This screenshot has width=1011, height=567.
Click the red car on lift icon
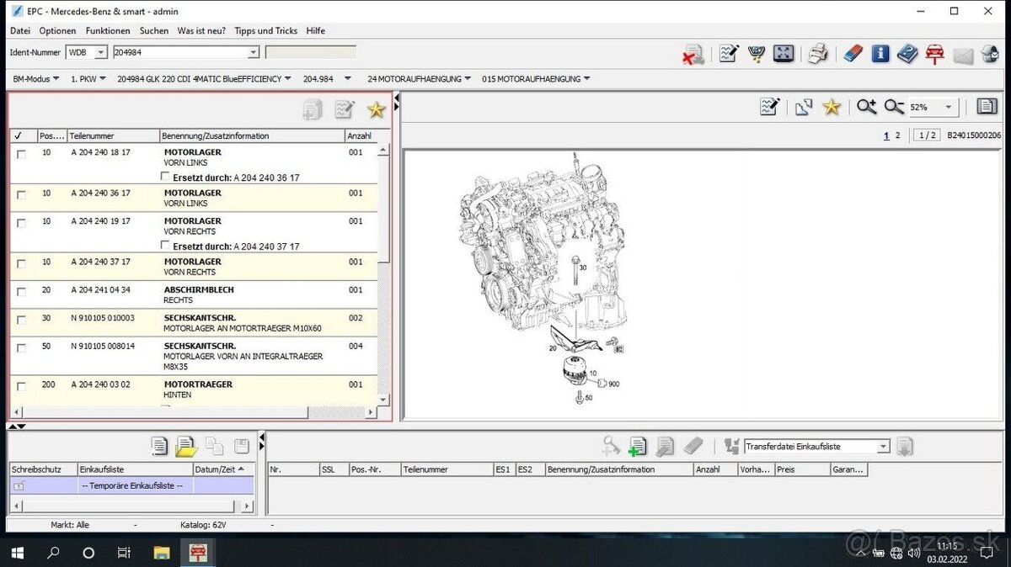(934, 54)
